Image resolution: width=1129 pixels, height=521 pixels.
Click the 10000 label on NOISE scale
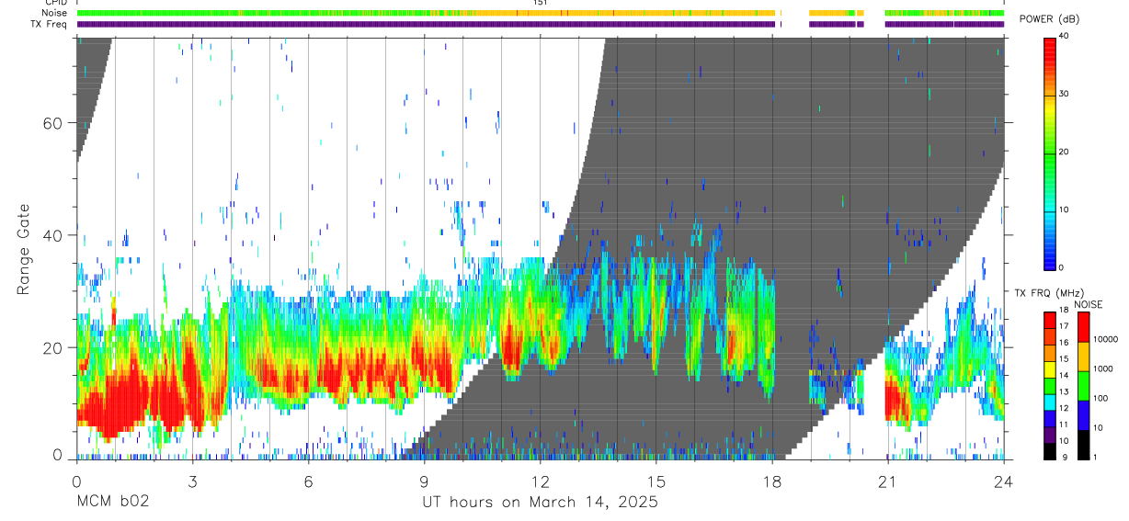point(1106,340)
